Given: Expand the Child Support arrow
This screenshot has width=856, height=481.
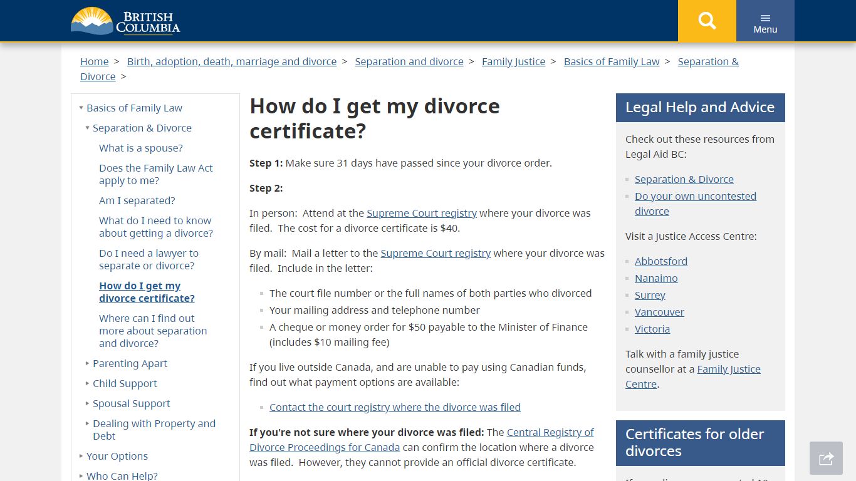Looking at the screenshot, I should [x=87, y=383].
